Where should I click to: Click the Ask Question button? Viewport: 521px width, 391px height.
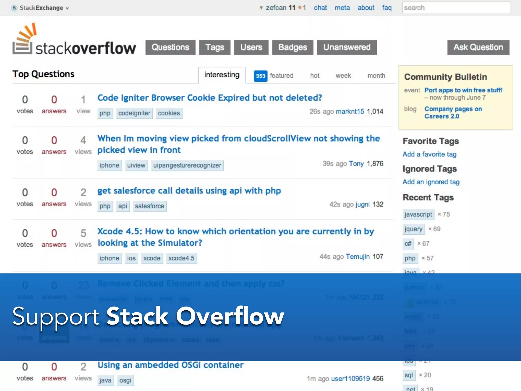pos(478,47)
